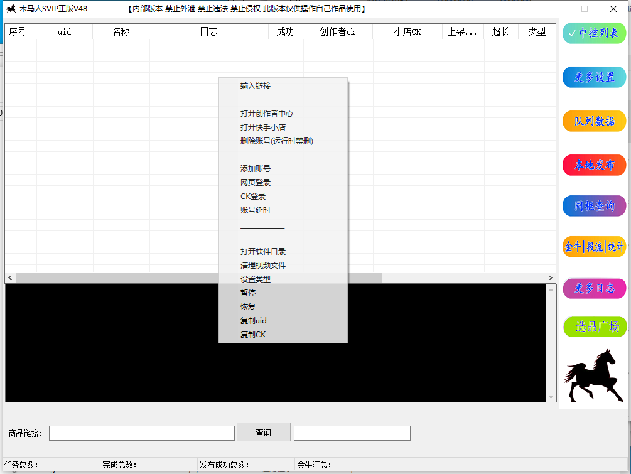Click the uid column header
Screen dimensions: 631x474
click(65, 31)
